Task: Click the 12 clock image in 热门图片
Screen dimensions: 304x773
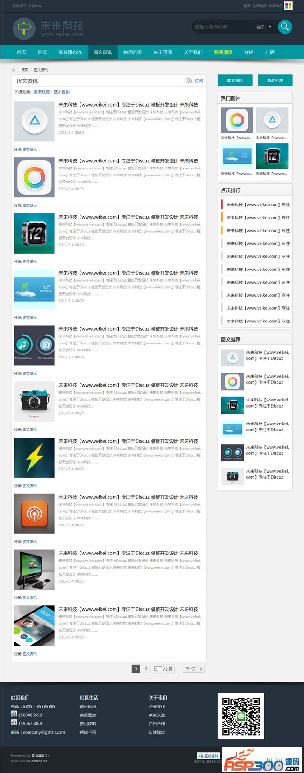Action: click(272, 156)
